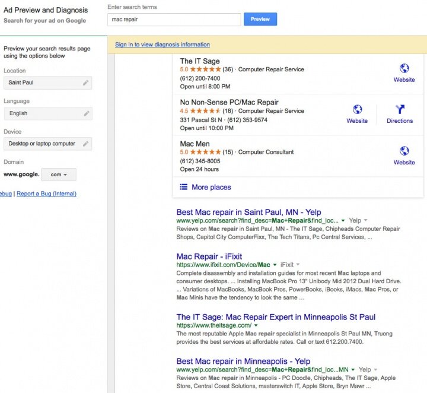Click The IT Sage phone number (612) 200-7400
The width and height of the screenshot is (427, 393).
pos(200,78)
